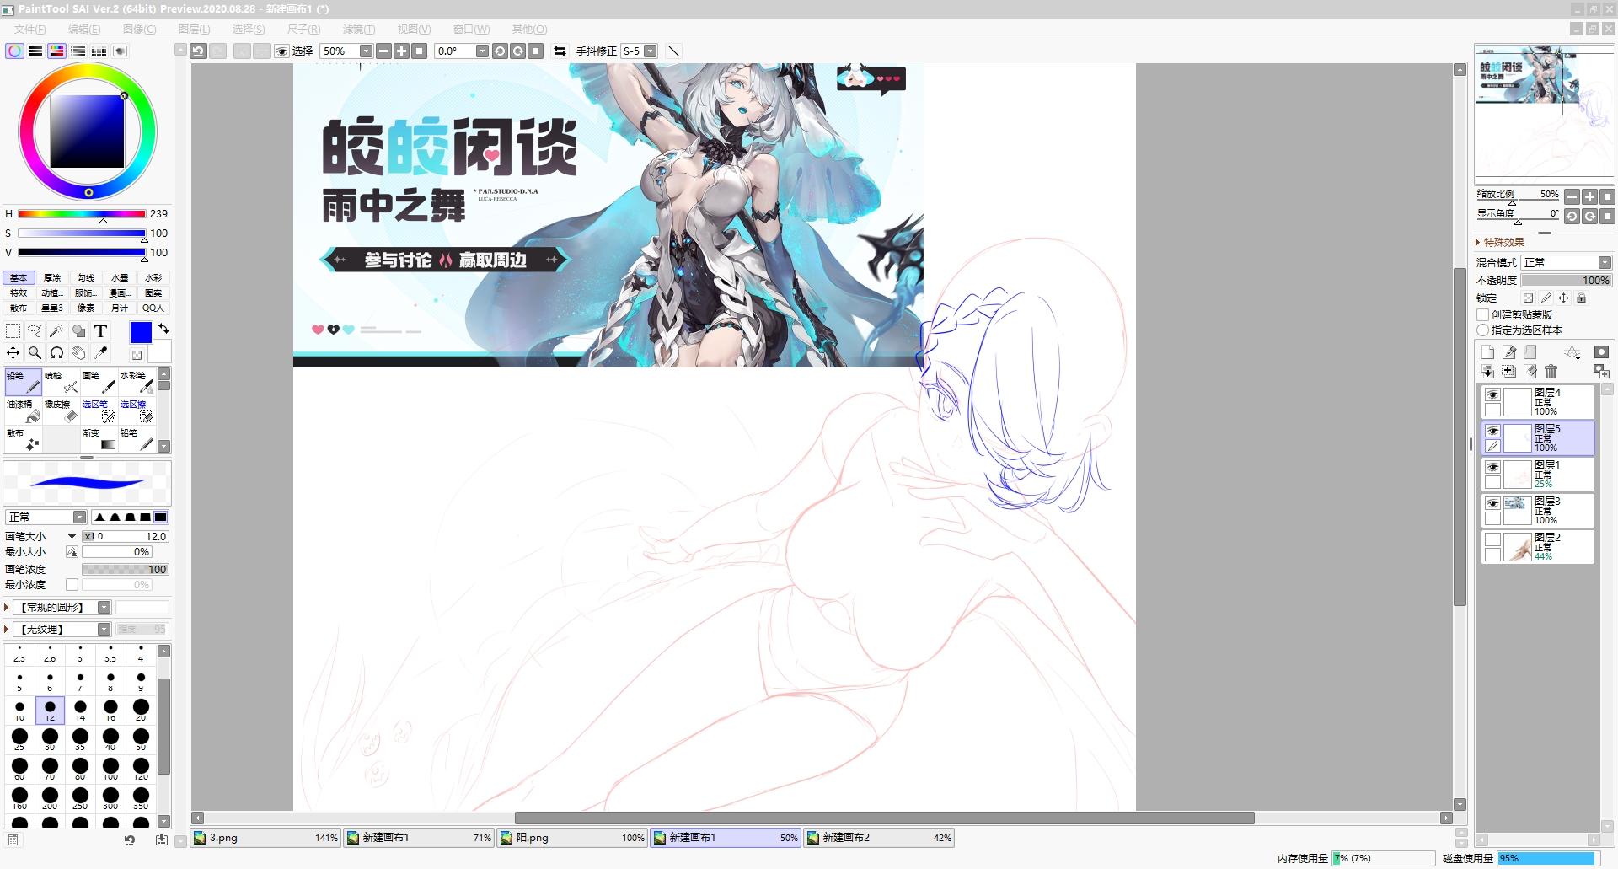Swap foreground and background colors

163,329
